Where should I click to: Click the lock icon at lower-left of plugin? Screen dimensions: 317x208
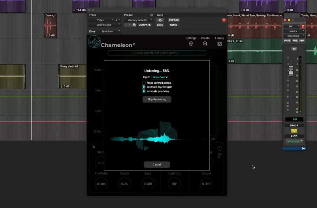pos(93,146)
